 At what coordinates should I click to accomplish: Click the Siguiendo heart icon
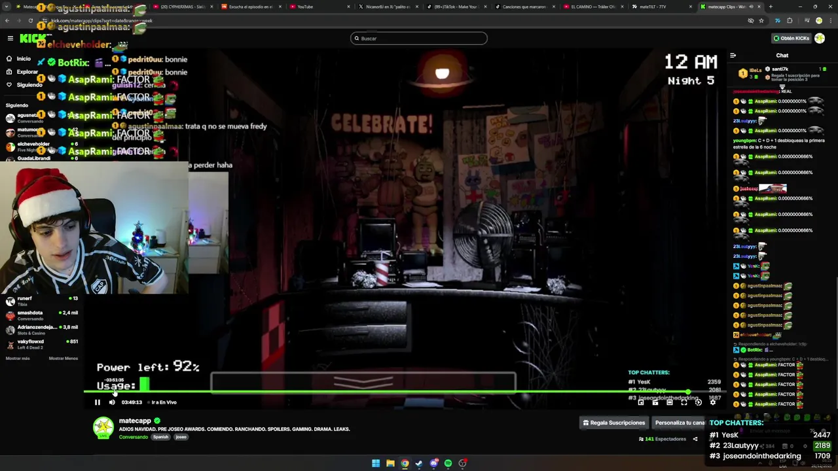9,84
